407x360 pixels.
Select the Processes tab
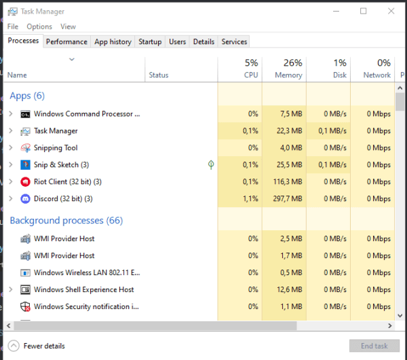23,41
